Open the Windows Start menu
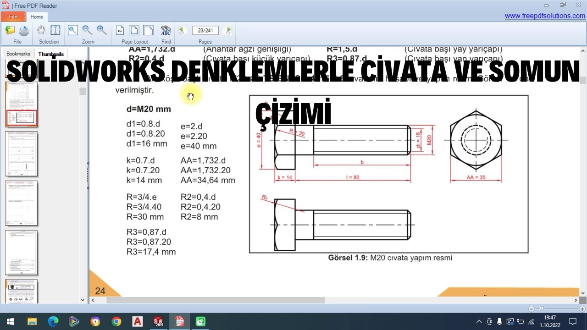The image size is (587, 330). tap(10, 321)
